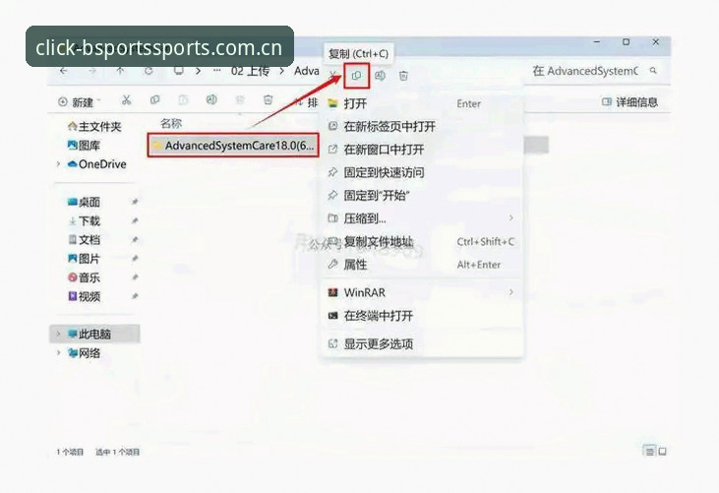Click the toolbar Copy icon beside the scissors
Image resolution: width=719 pixels, height=493 pixels.
[155, 100]
